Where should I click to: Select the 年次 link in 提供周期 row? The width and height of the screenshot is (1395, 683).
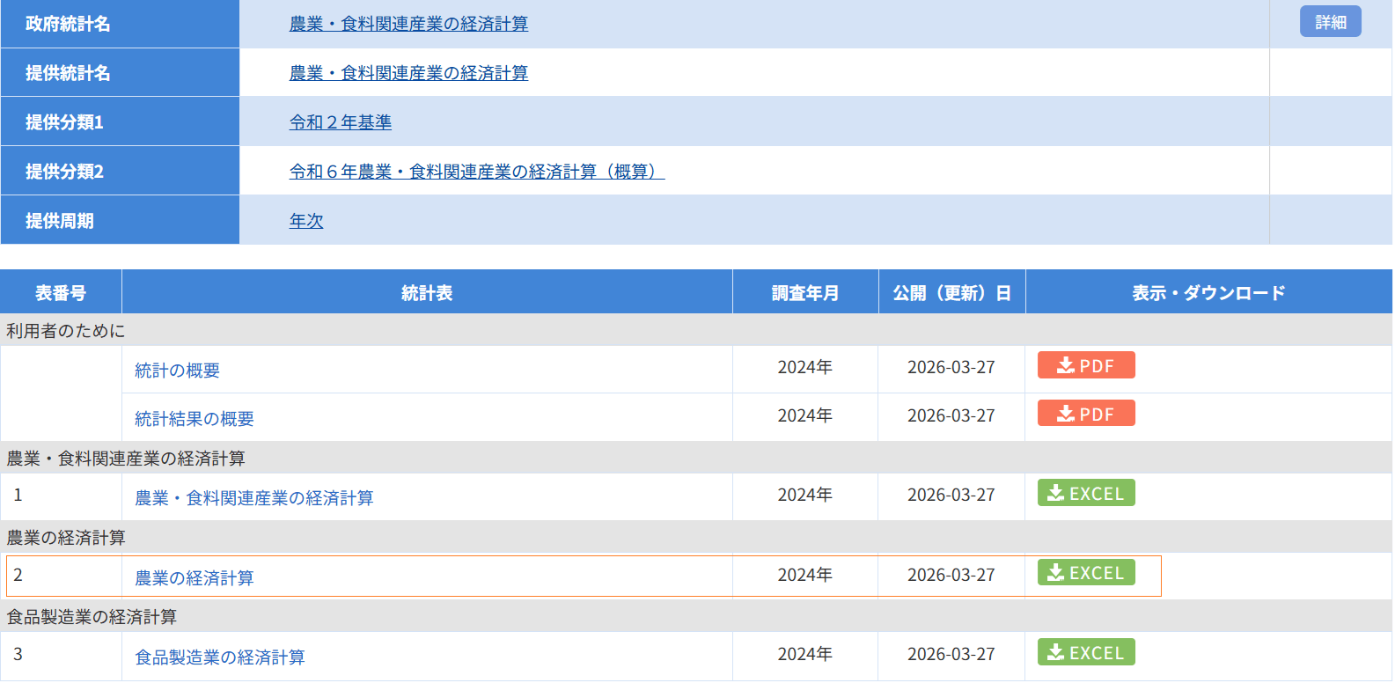click(x=306, y=221)
